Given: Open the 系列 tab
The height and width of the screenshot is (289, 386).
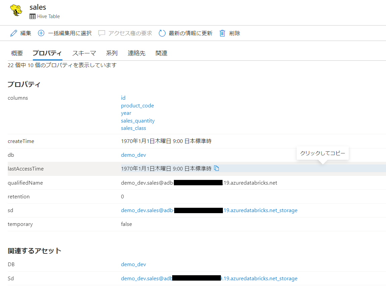Looking at the screenshot, I should pyautogui.click(x=112, y=53).
